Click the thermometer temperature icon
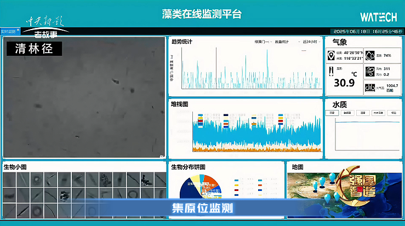 [x=331, y=71]
